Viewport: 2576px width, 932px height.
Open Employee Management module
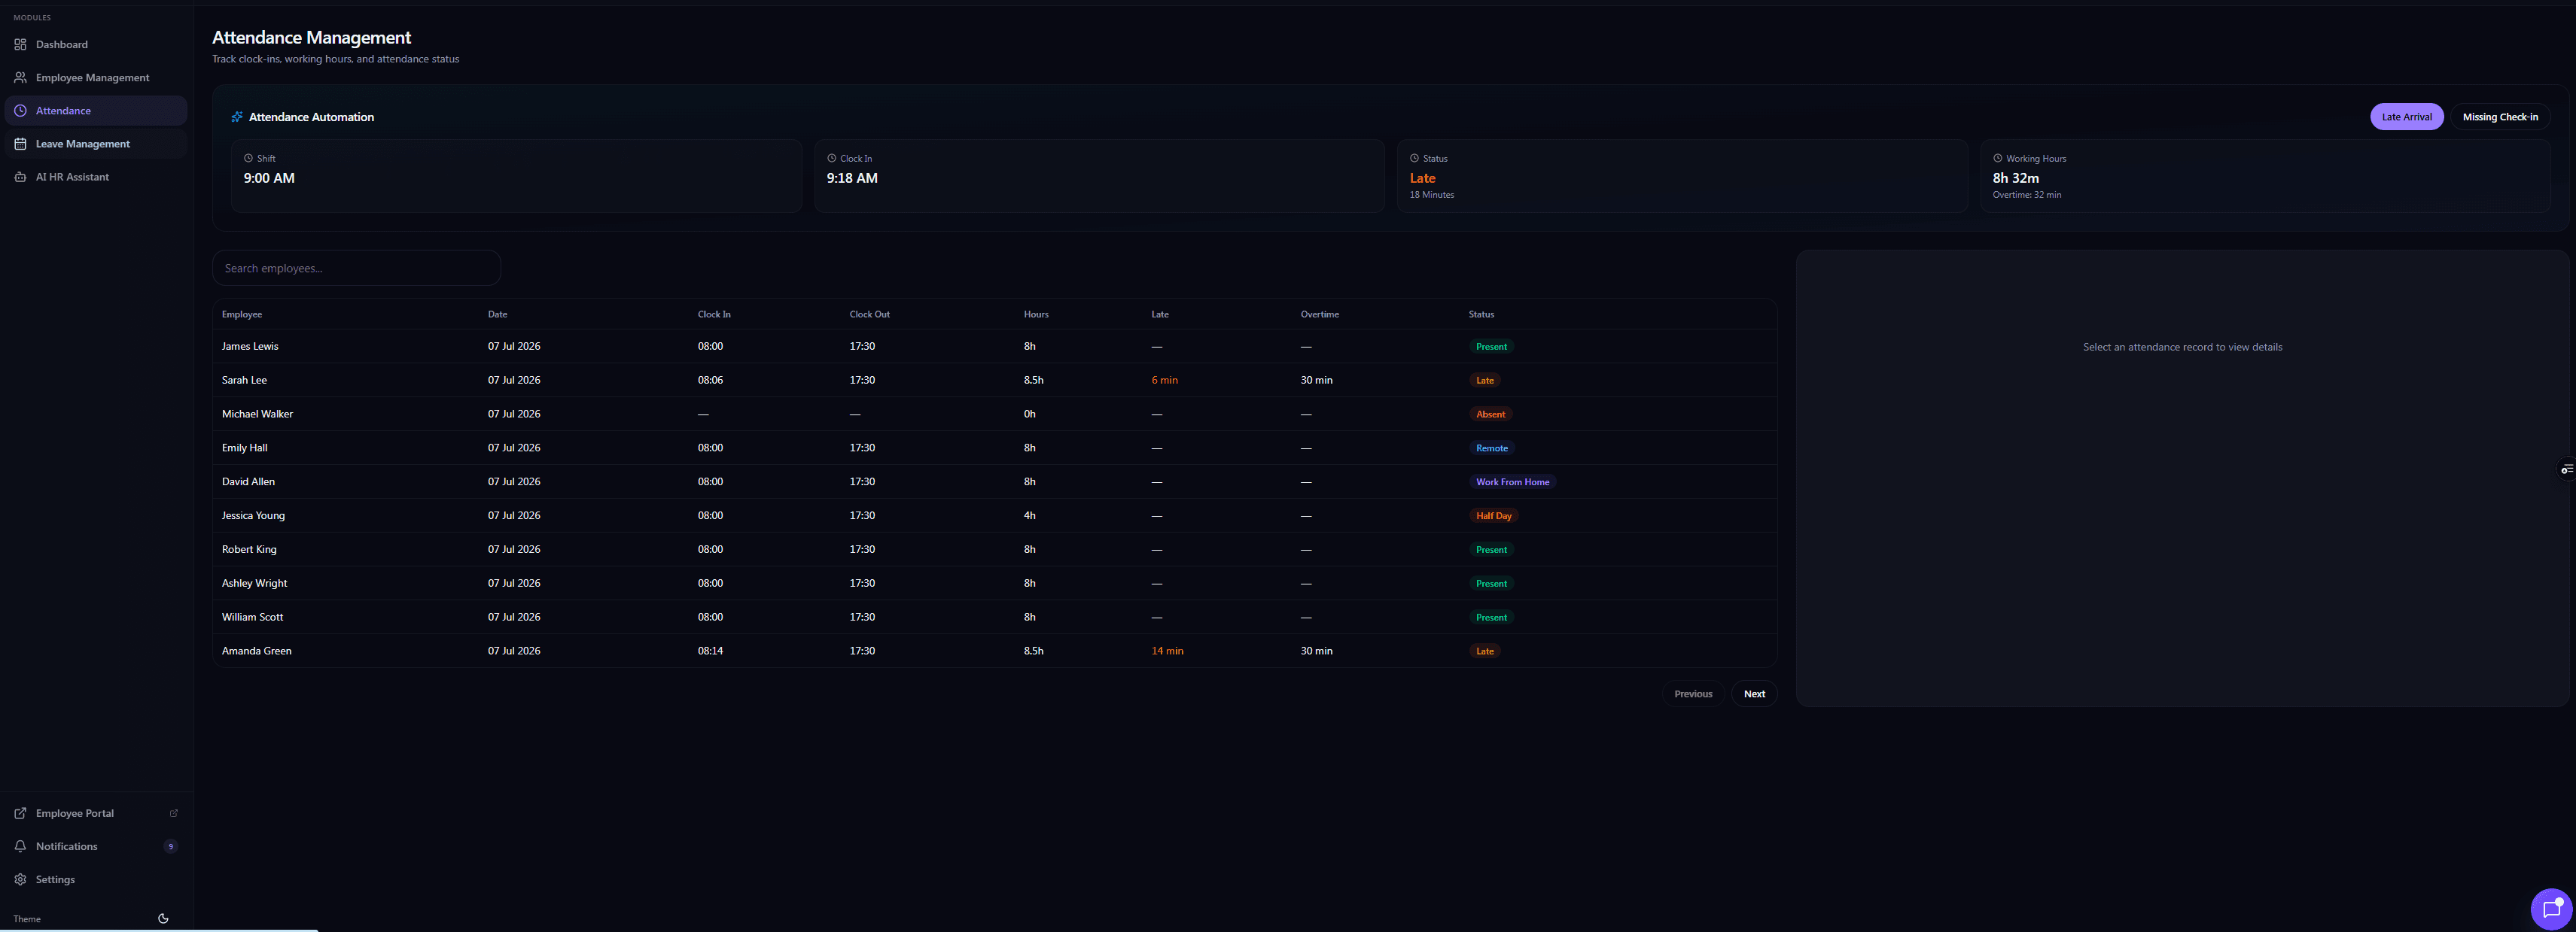click(x=96, y=77)
